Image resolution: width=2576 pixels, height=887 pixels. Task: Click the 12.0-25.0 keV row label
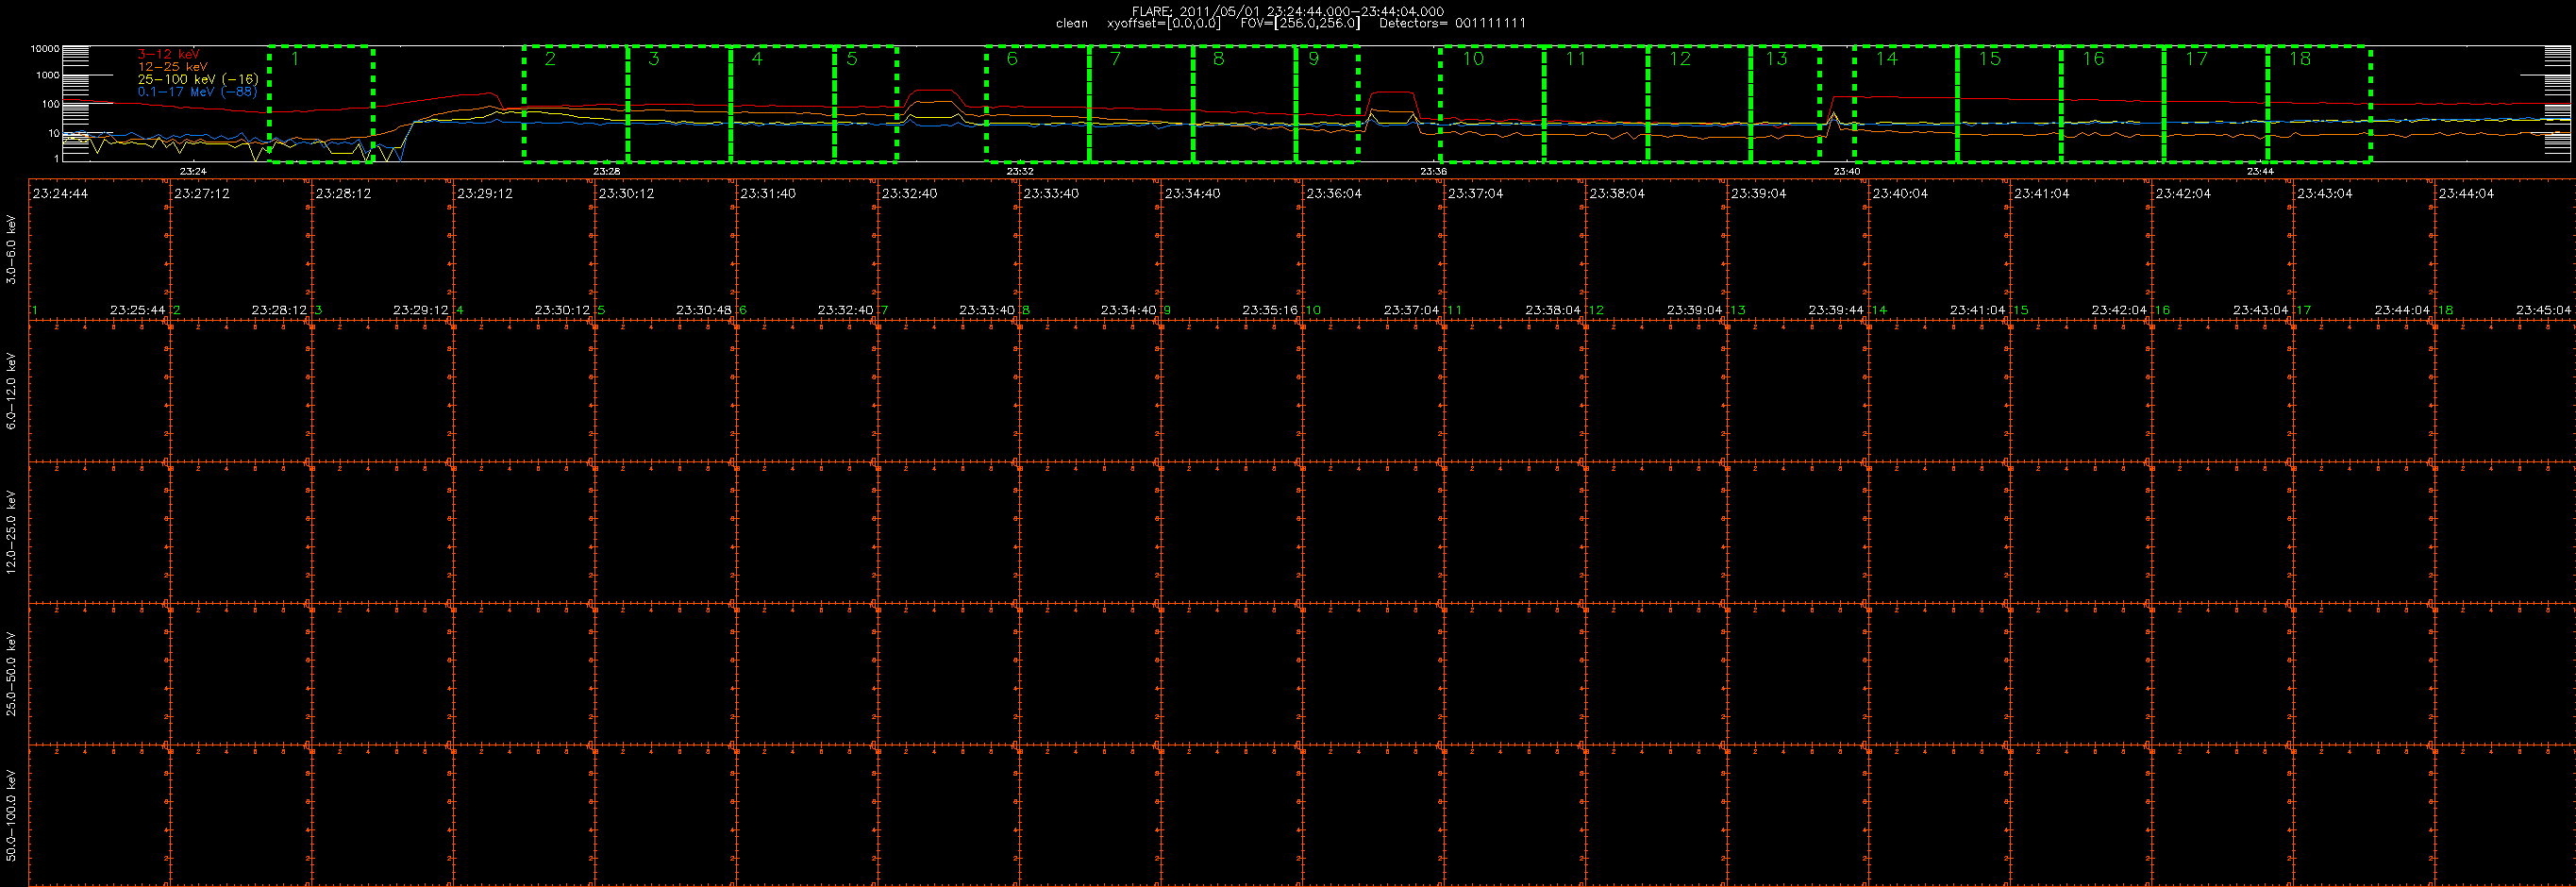(11, 532)
